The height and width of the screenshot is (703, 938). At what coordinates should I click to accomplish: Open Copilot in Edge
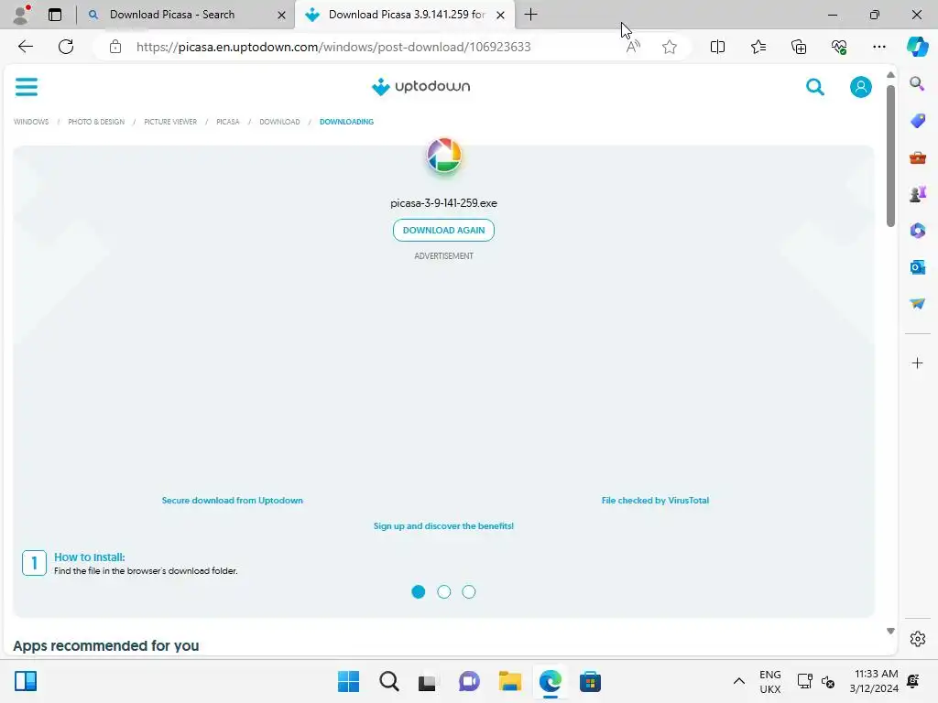(917, 47)
